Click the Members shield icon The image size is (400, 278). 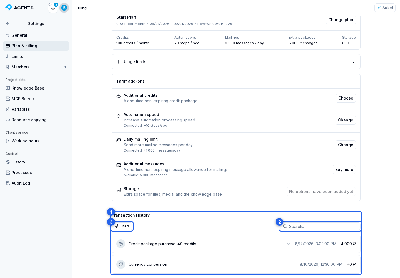[8, 67]
